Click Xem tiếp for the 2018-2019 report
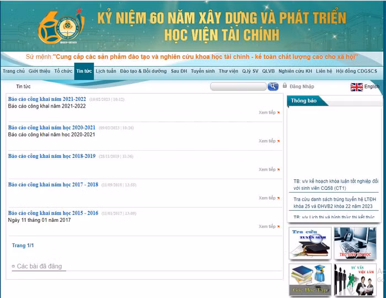This screenshot has height=298, width=386. 267,169
